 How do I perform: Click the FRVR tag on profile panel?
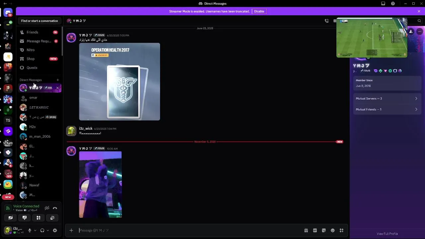[366, 71]
